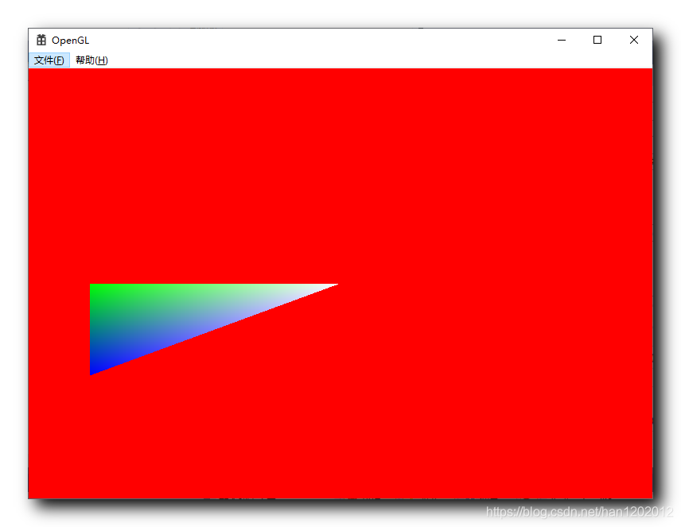Screen dimensions: 681x527
Task: Maximize the OpenGL window
Action: pos(597,40)
